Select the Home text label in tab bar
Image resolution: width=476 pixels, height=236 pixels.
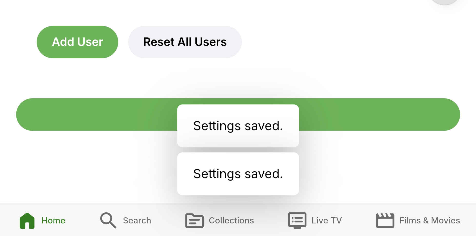[x=53, y=221]
